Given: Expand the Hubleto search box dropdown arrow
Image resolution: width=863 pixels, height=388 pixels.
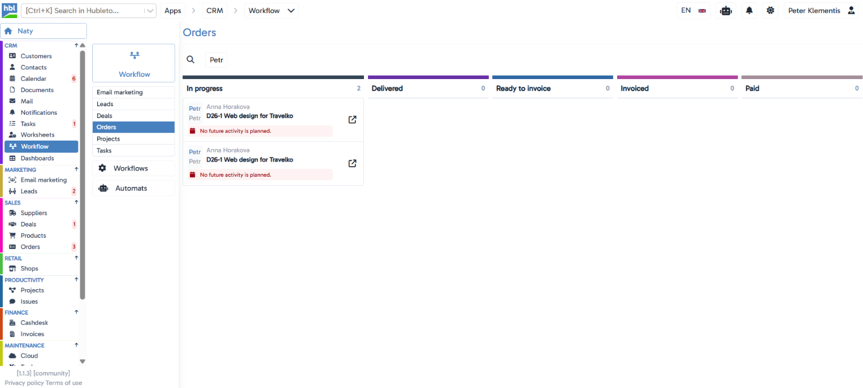Looking at the screenshot, I should click(x=150, y=11).
